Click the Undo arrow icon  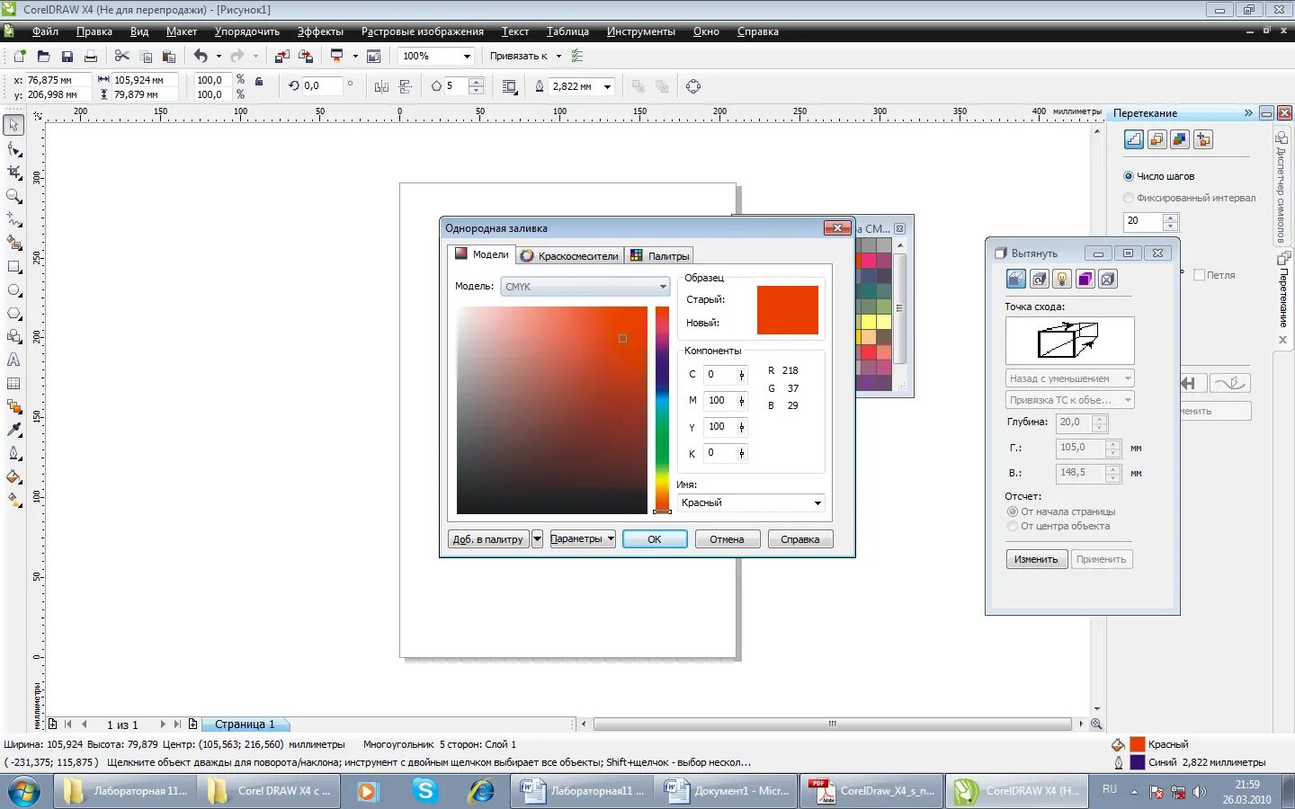(201, 56)
